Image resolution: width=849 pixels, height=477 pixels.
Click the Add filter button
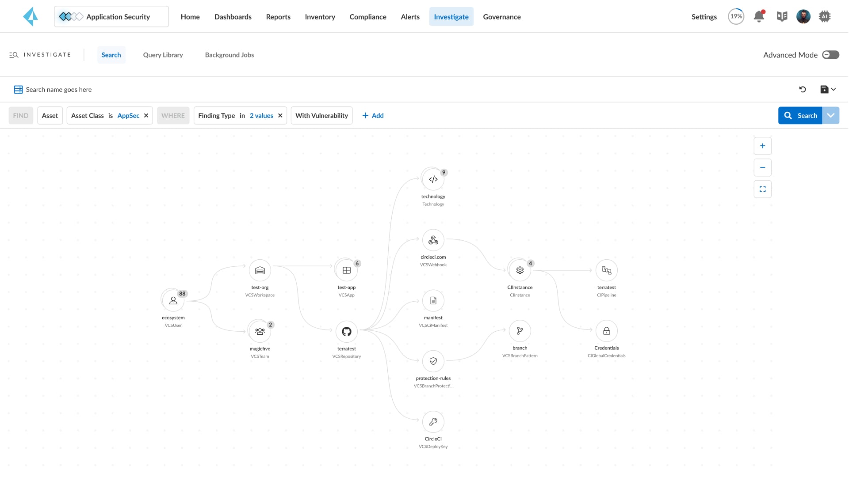[x=373, y=115]
